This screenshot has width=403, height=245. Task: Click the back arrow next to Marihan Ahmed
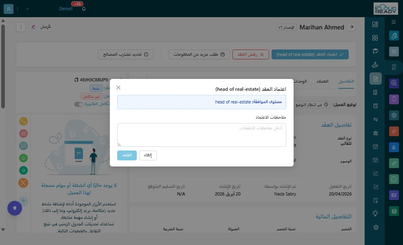(x=351, y=27)
